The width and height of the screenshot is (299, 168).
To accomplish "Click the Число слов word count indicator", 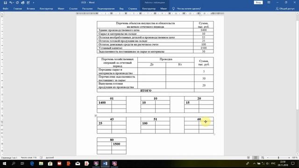I will (28, 158).
